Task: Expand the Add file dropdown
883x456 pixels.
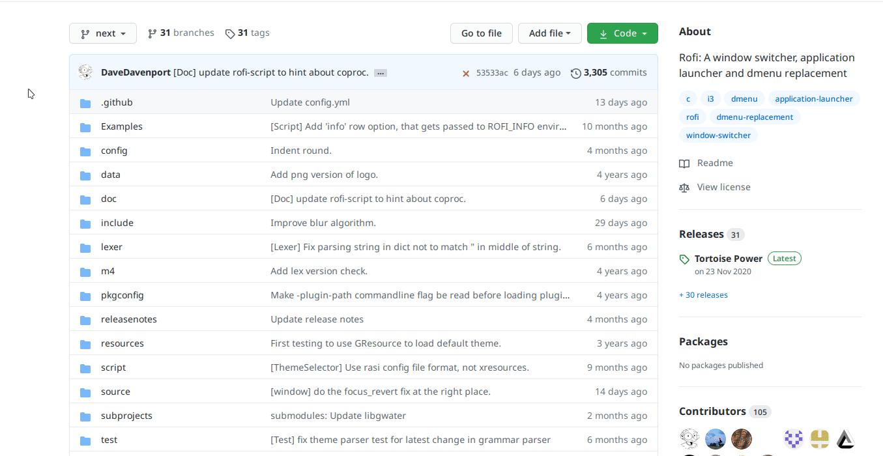Action: 549,33
